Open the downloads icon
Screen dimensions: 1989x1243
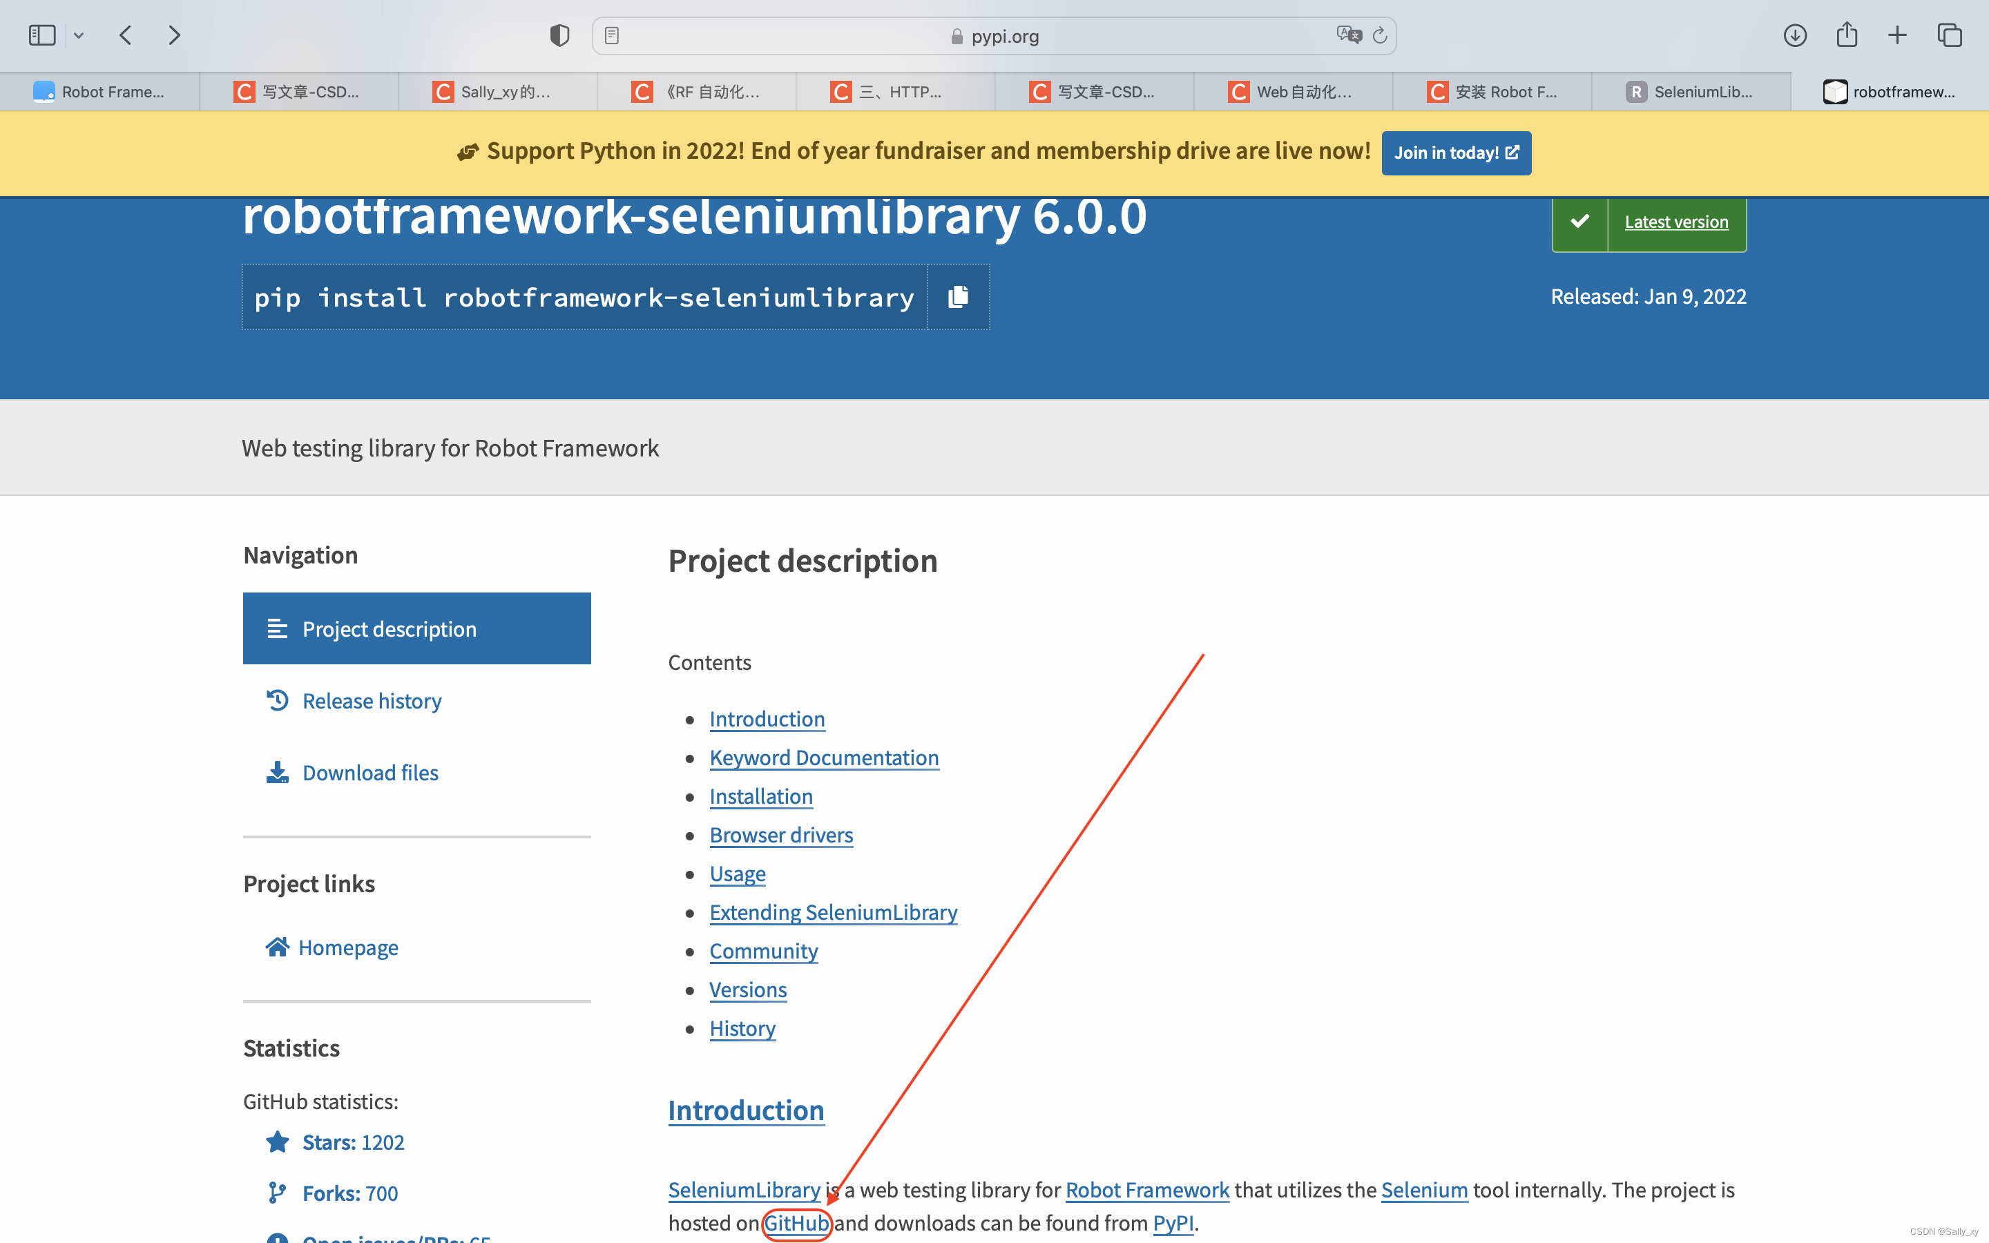[1795, 35]
